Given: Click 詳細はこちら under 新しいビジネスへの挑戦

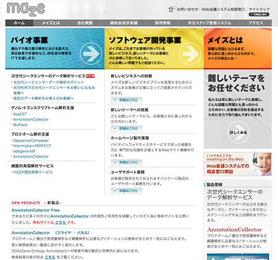Looking at the screenshot, I should click(127, 100).
